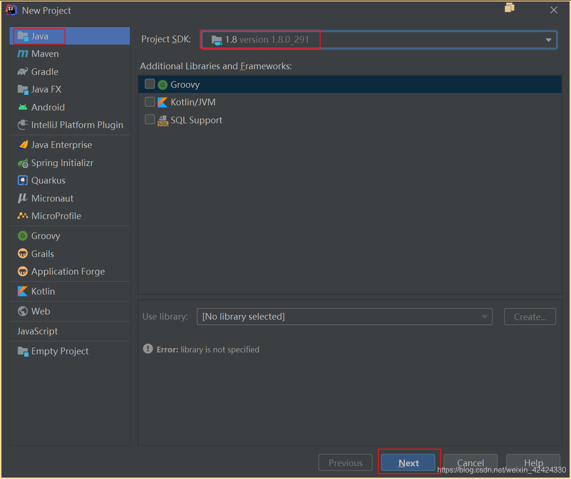The image size is (571, 479).
Task: Select Java Enterprise project type
Action: 70,145
